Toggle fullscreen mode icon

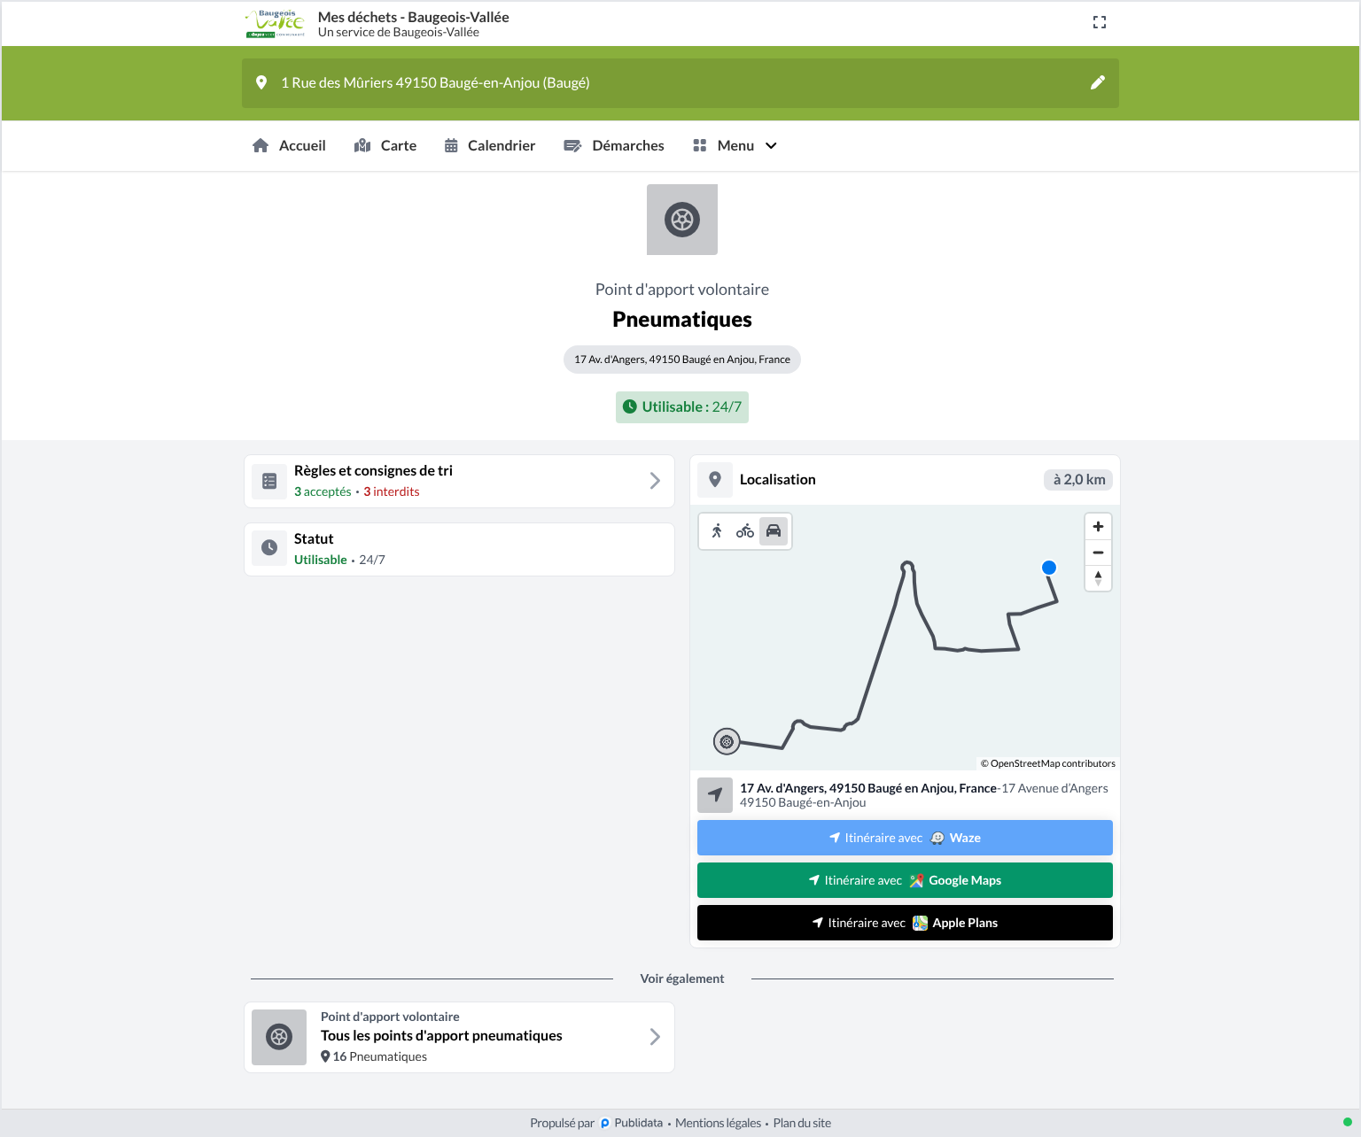pos(1100,22)
